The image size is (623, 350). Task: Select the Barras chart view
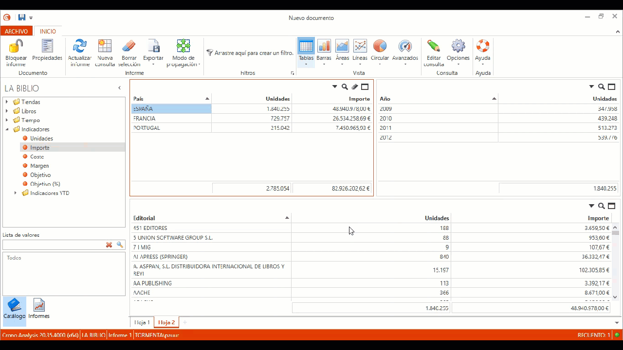click(324, 47)
